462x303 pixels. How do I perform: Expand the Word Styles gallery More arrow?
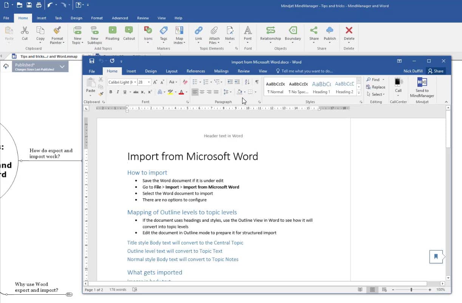358,93
